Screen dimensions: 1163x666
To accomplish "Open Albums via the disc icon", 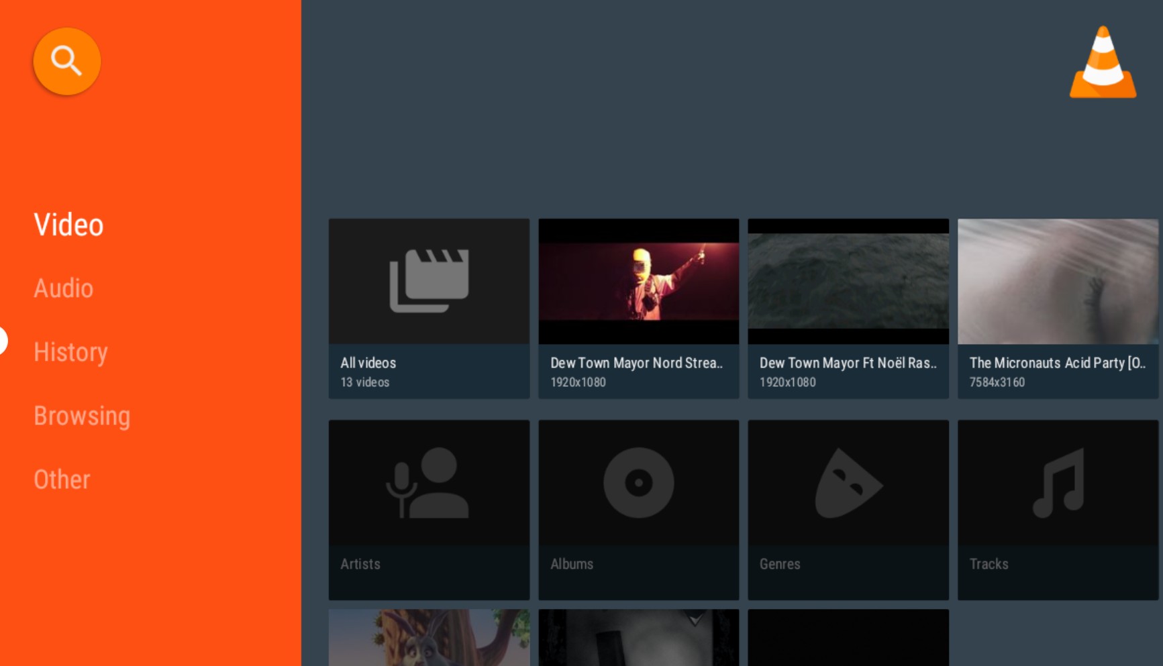I will (638, 482).
